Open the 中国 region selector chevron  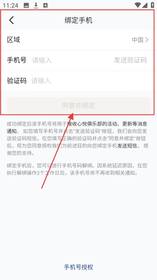point(147,40)
